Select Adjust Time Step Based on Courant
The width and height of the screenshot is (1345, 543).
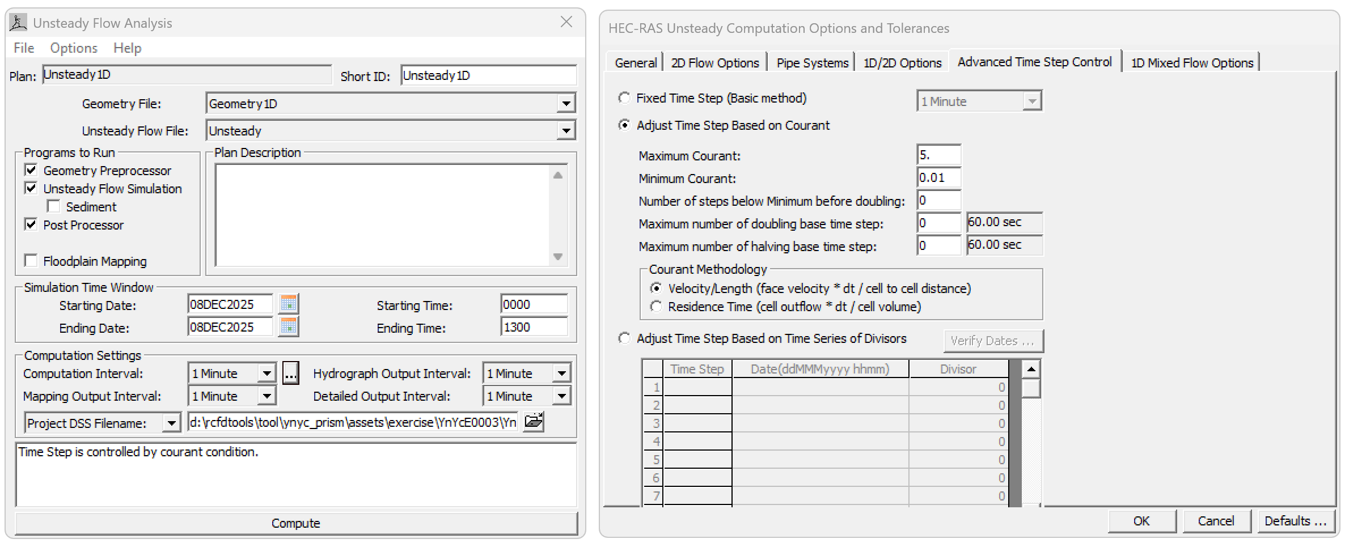(624, 125)
